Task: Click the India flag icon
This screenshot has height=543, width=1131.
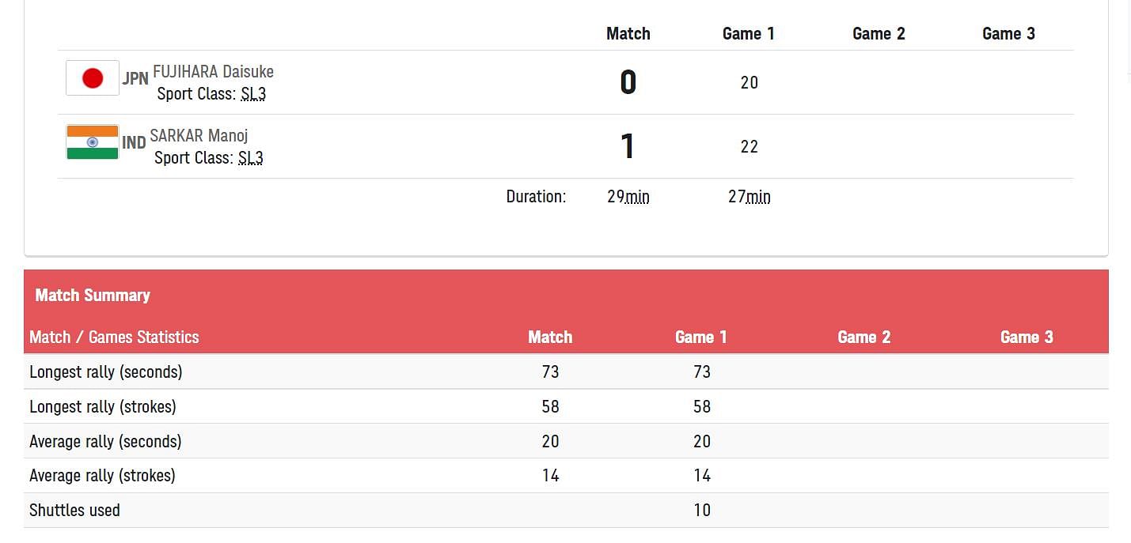Action: click(93, 142)
